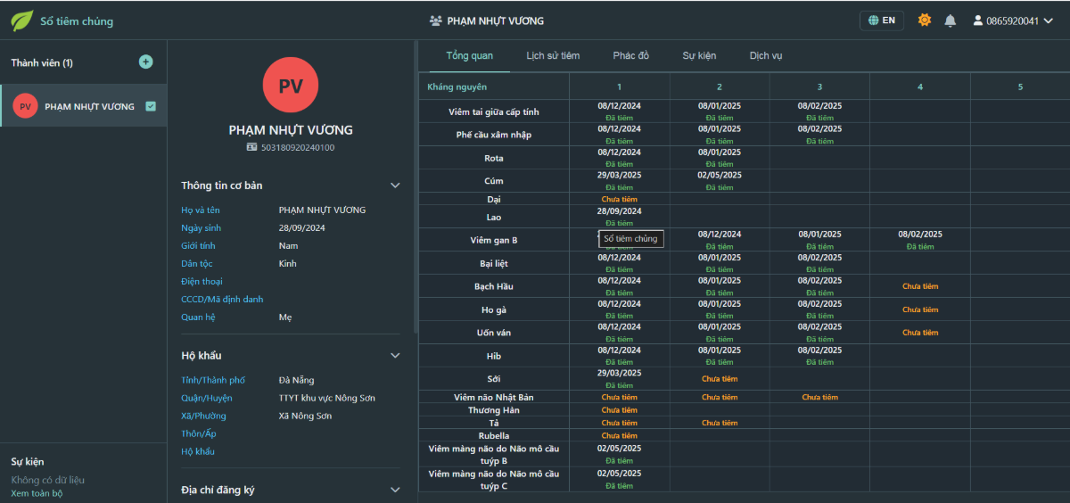The image size is (1070, 503).
Task: Click the ID card icon under name
Action: coord(252,147)
